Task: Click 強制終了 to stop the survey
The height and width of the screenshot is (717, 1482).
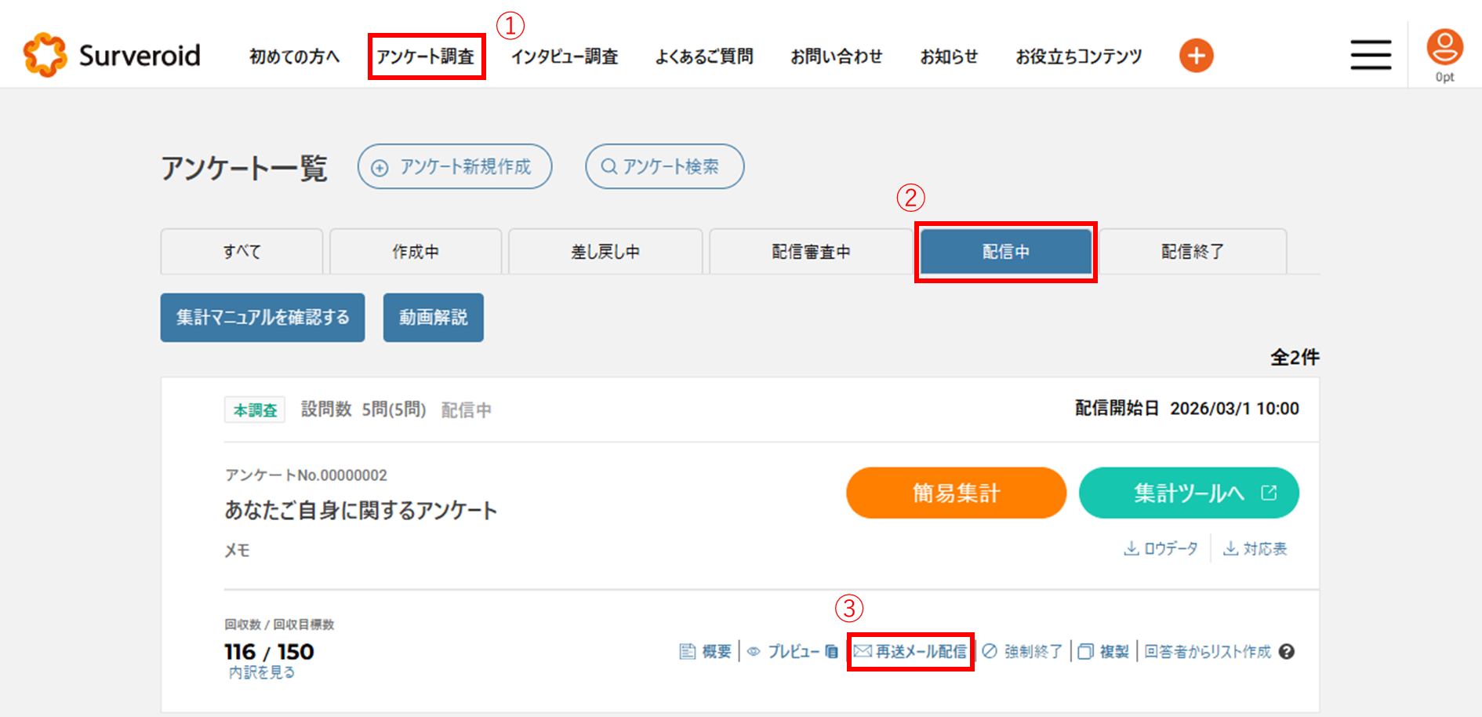Action: pyautogui.click(x=1023, y=652)
